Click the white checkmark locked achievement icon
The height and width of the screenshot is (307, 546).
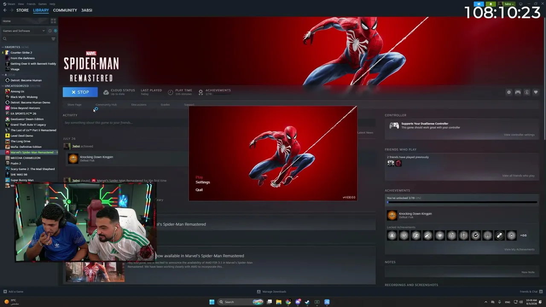(x=476, y=235)
